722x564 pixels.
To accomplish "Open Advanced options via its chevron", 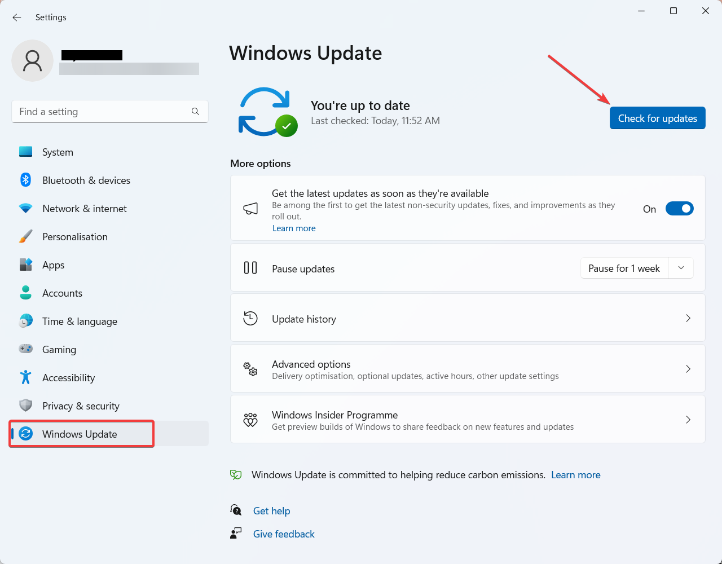I will point(688,369).
